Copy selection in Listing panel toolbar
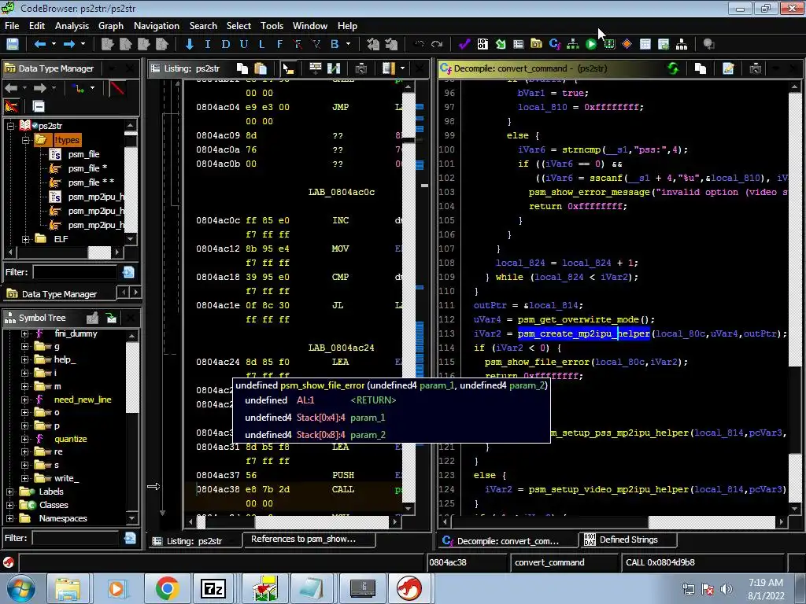Screen dimensions: 806x604 point(242,68)
